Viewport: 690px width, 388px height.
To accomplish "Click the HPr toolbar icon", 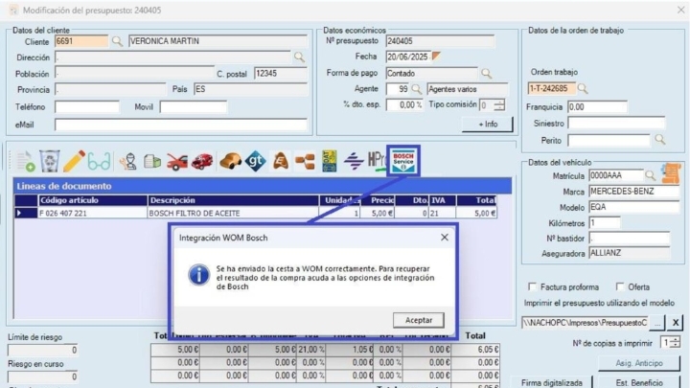I will tap(377, 161).
